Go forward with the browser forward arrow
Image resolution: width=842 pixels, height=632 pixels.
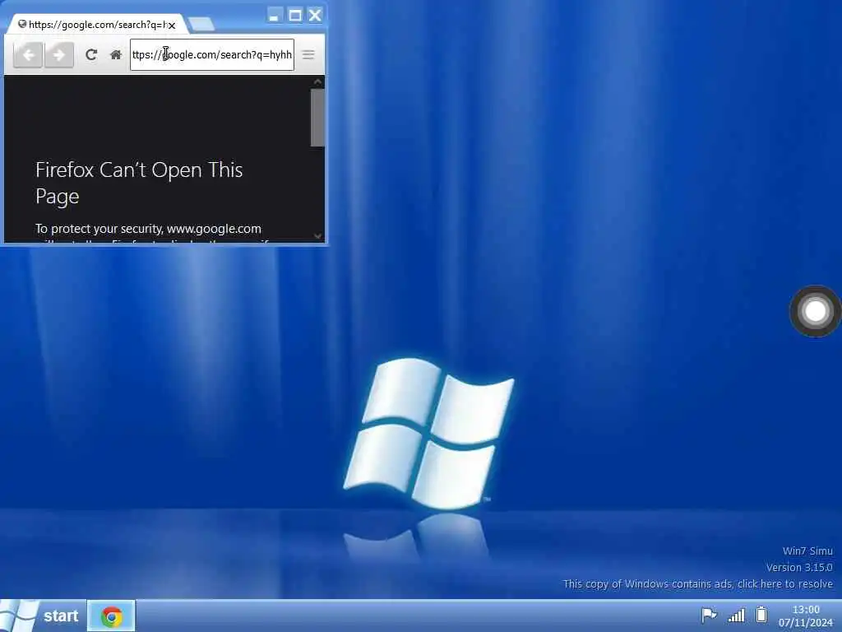tap(59, 55)
